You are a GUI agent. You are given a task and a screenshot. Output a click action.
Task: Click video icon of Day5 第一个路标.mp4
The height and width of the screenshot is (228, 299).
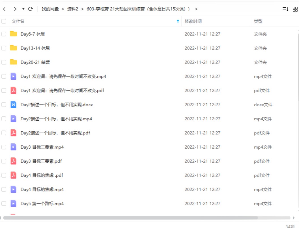tap(13, 203)
